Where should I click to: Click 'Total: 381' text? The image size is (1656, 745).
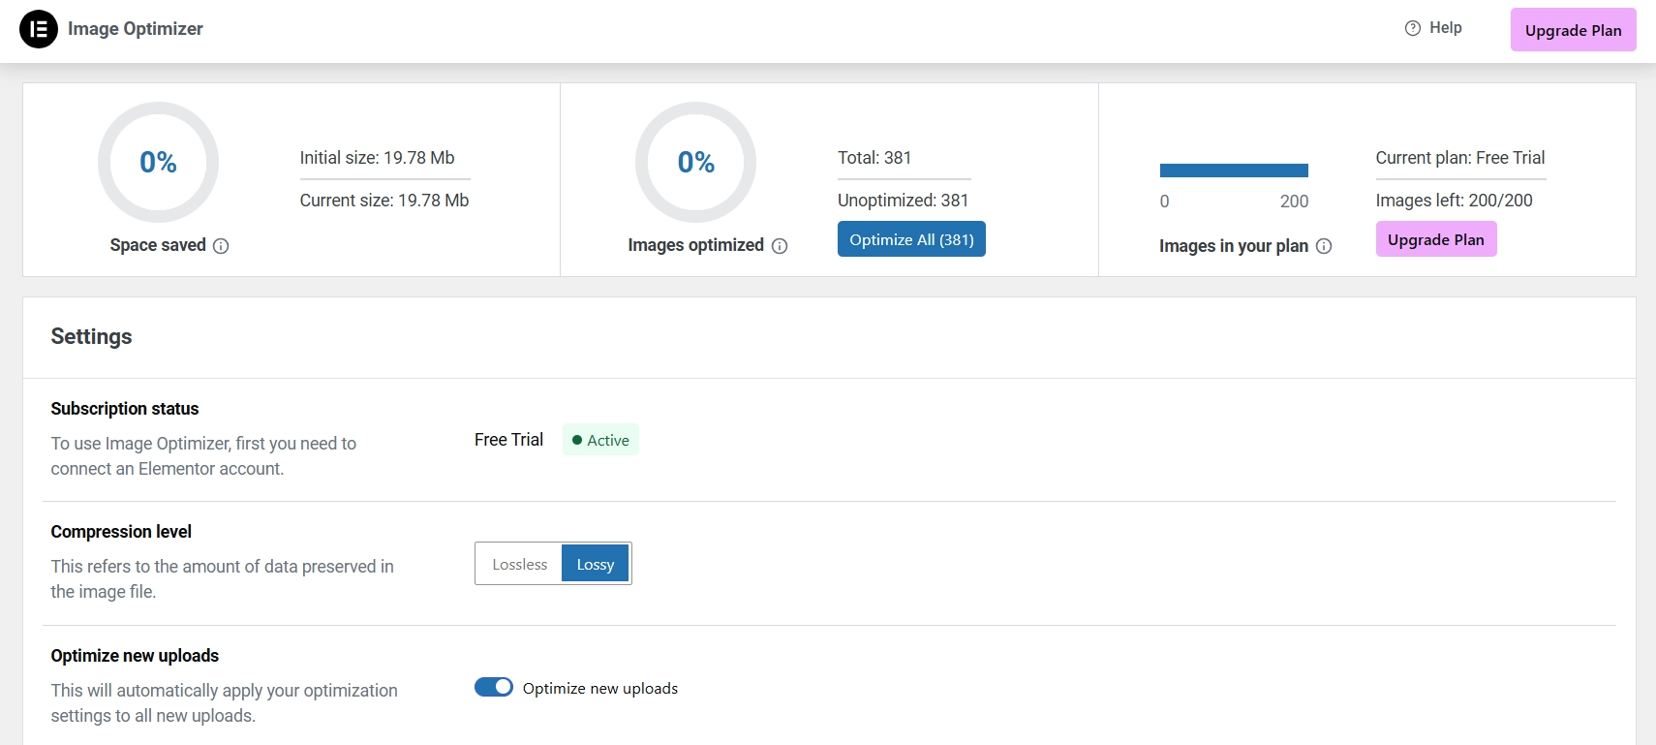(x=874, y=158)
